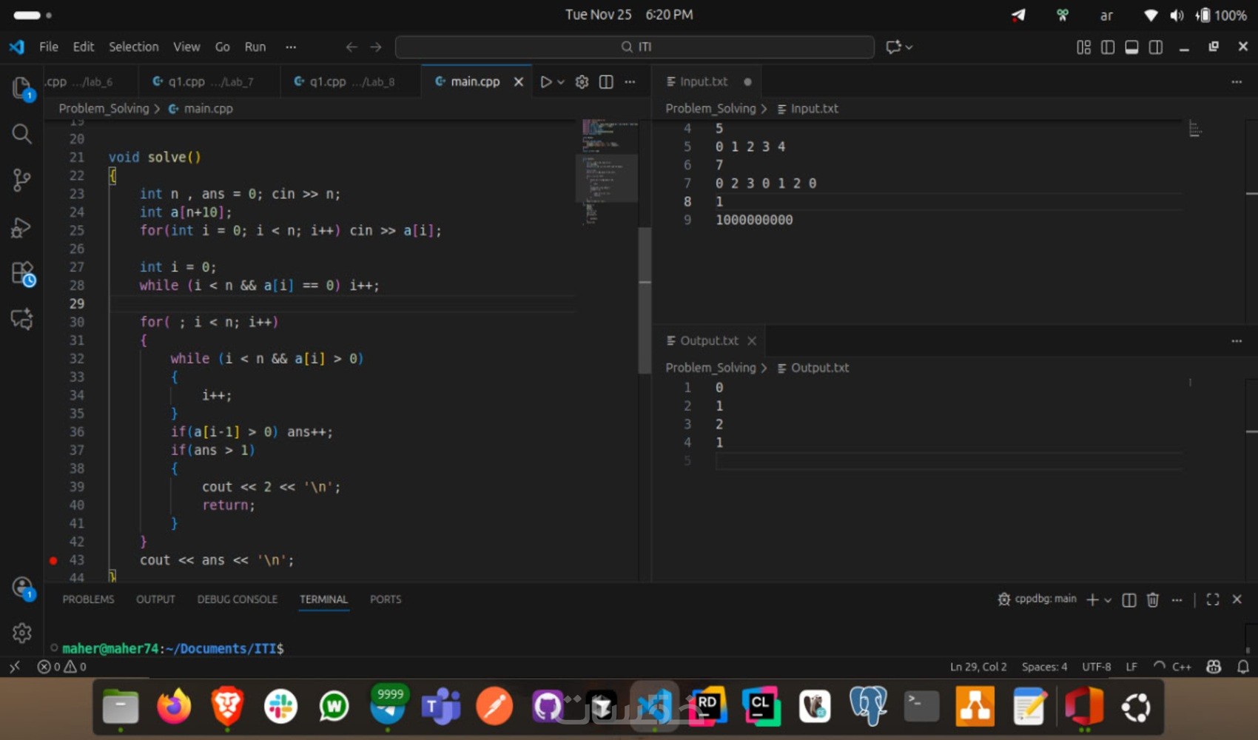Viewport: 1258px width, 740px height.
Task: Open the Run and Debug view
Action: click(21, 227)
